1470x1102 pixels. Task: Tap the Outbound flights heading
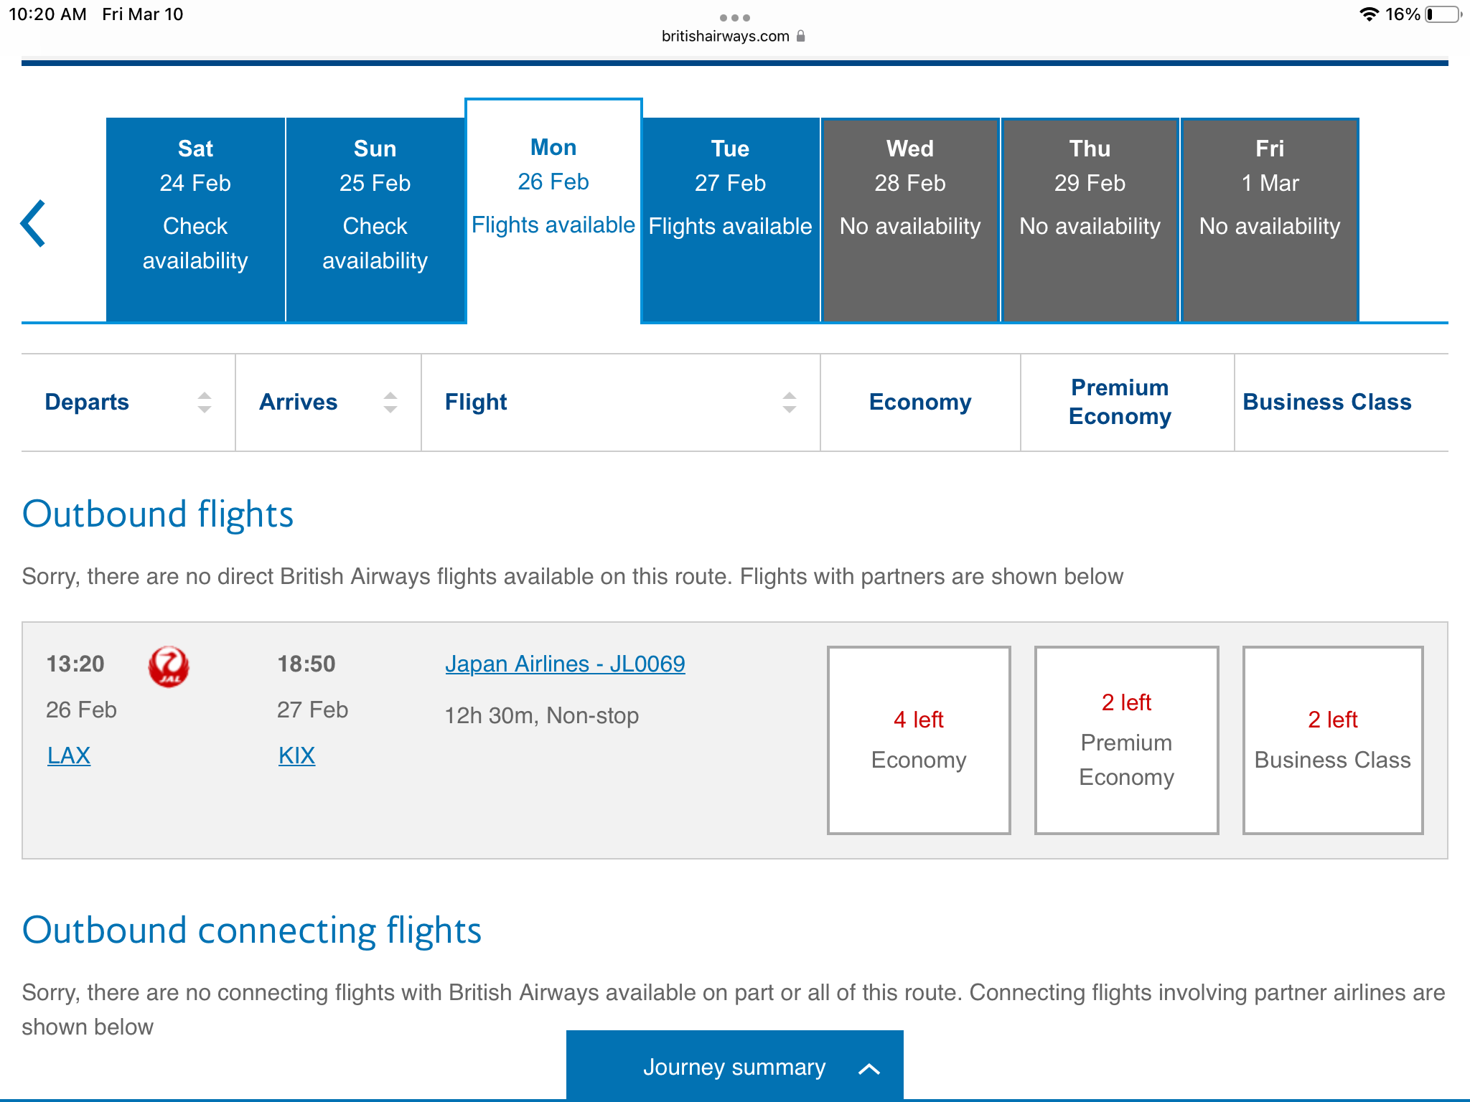(x=158, y=514)
